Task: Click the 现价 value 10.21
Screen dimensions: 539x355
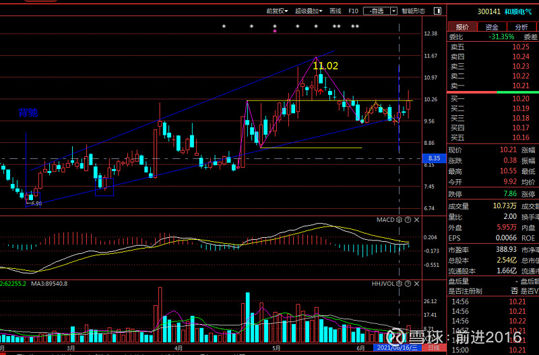Action: (508, 150)
